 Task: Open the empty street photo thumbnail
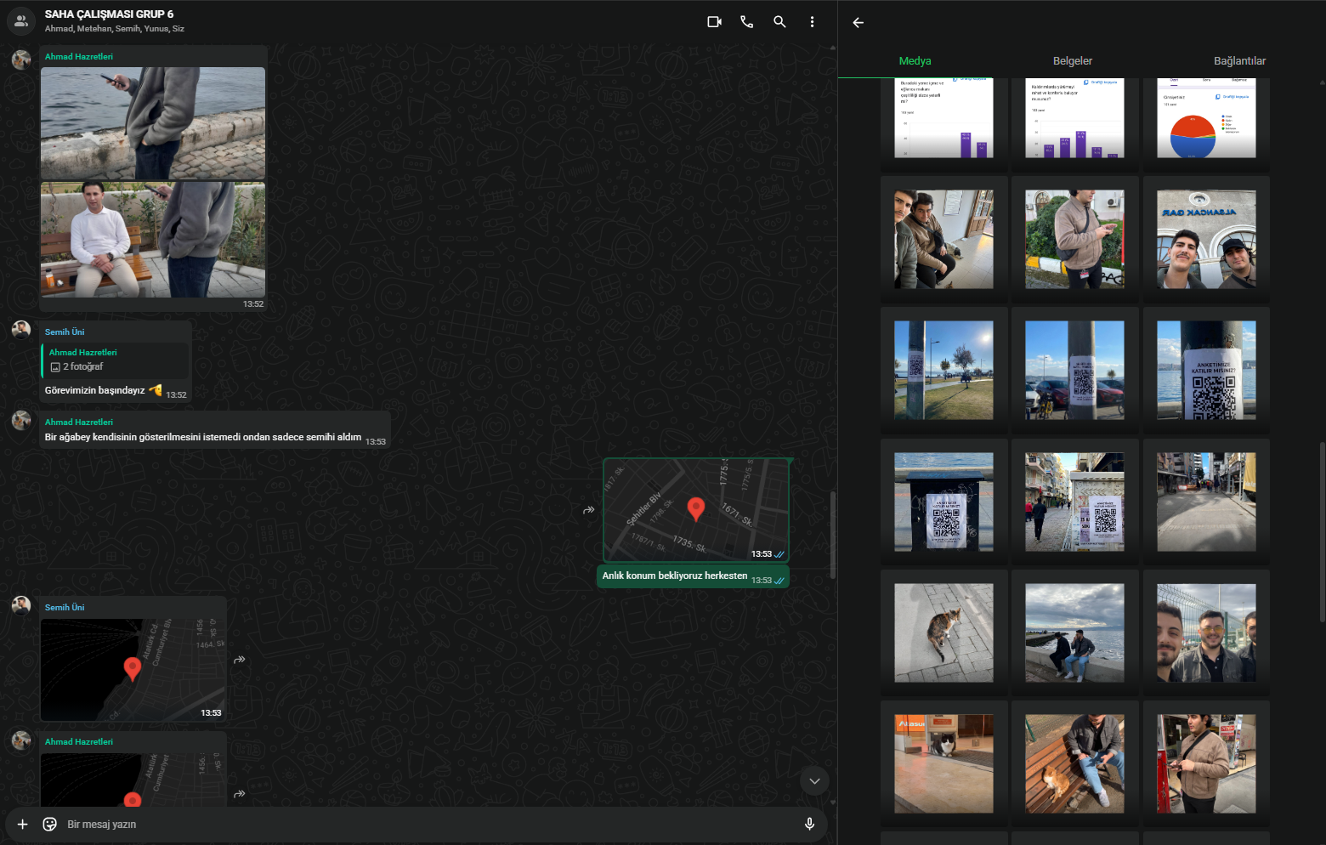click(1206, 502)
